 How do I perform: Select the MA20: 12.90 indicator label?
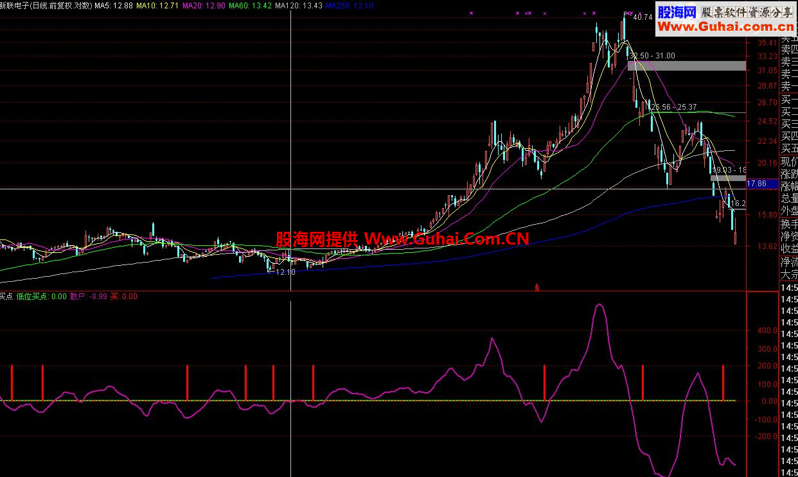(x=204, y=5)
